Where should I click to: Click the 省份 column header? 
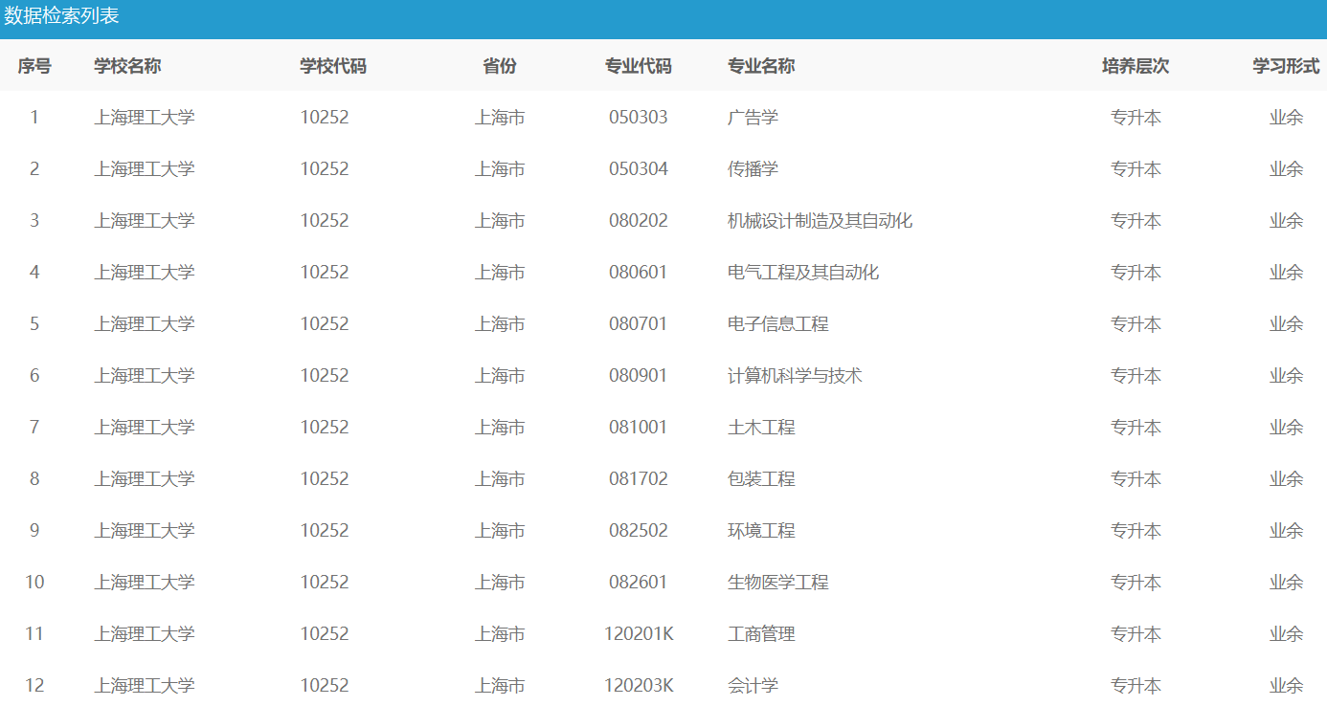pyautogui.click(x=500, y=66)
